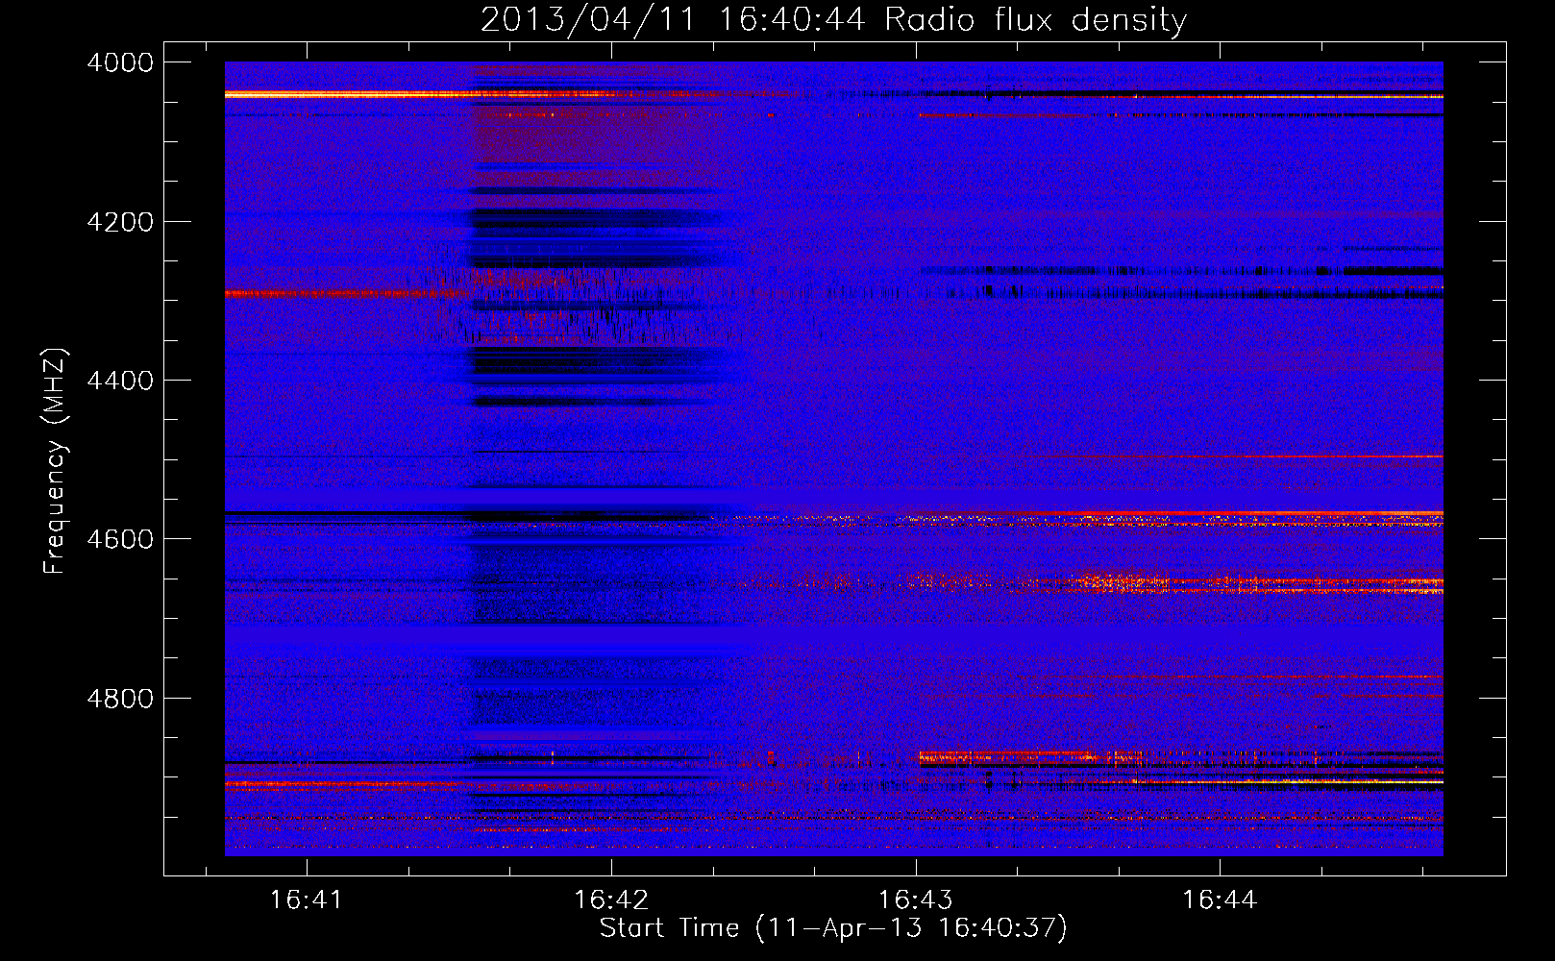Image resolution: width=1555 pixels, height=961 pixels.
Task: Click the 4400 frequency tick label
Action: coord(120,381)
